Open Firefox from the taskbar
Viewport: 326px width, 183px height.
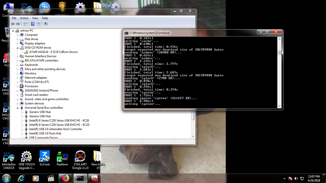[x=65, y=178]
